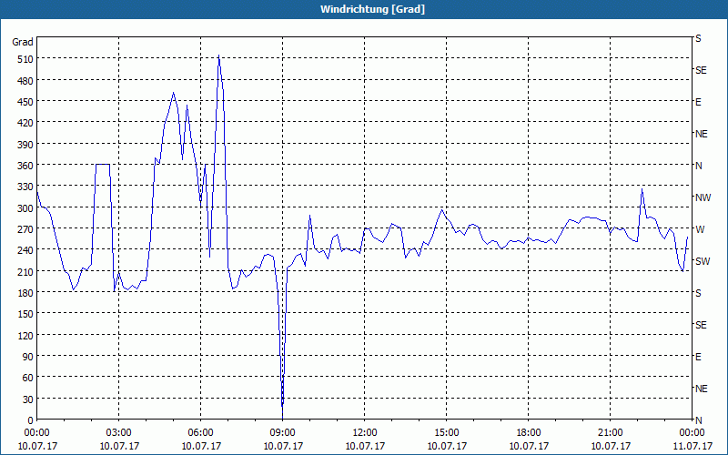Select the 480 y-axis value
The height and width of the screenshot is (455, 728).
click(25, 81)
